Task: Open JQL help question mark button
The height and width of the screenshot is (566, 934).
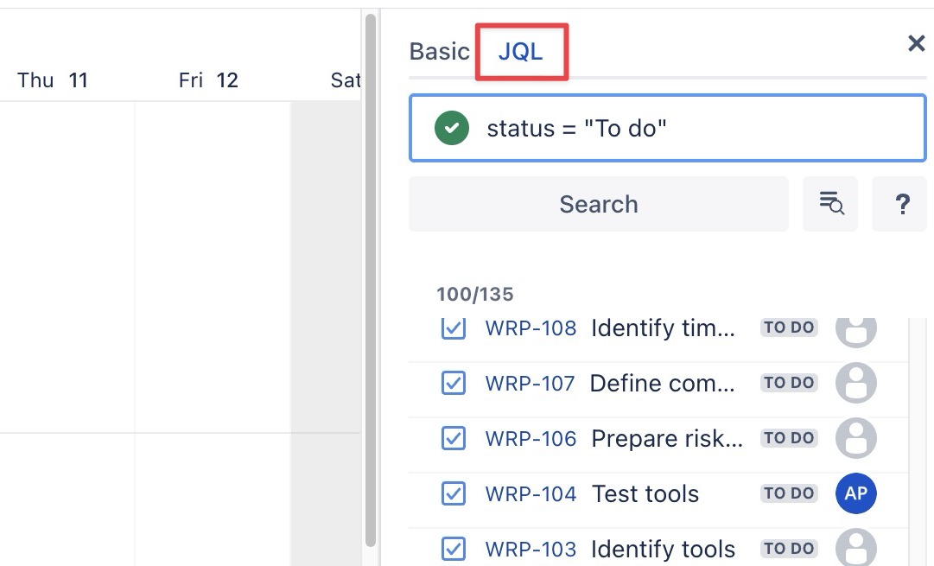Action: click(x=902, y=204)
